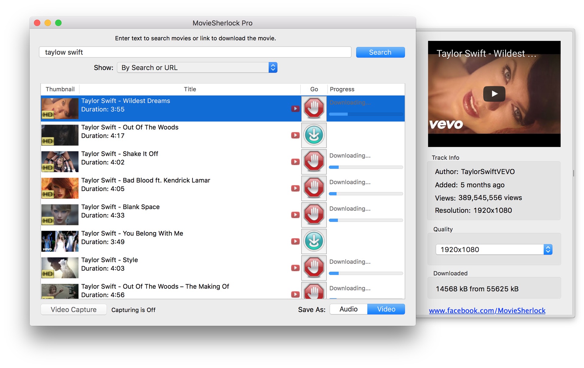Stop the Style download
Image resolution: width=584 pixels, height=368 pixels.
pyautogui.click(x=314, y=268)
